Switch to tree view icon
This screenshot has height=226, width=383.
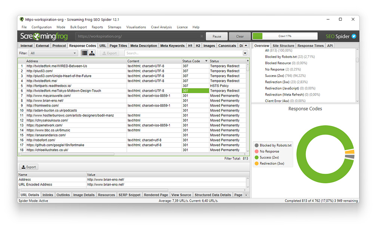point(92,53)
